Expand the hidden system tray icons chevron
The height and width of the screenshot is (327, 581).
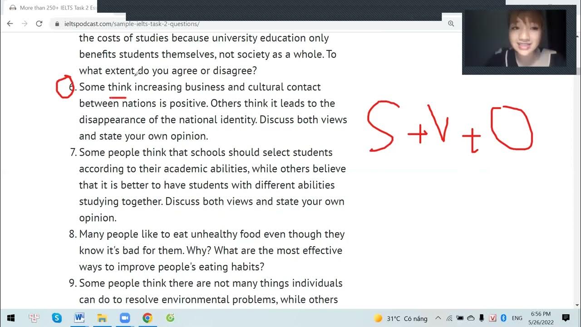click(438, 318)
